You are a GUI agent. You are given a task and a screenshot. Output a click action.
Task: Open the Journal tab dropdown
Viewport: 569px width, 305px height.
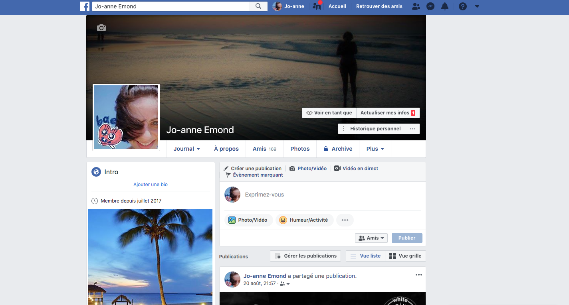[x=187, y=149]
